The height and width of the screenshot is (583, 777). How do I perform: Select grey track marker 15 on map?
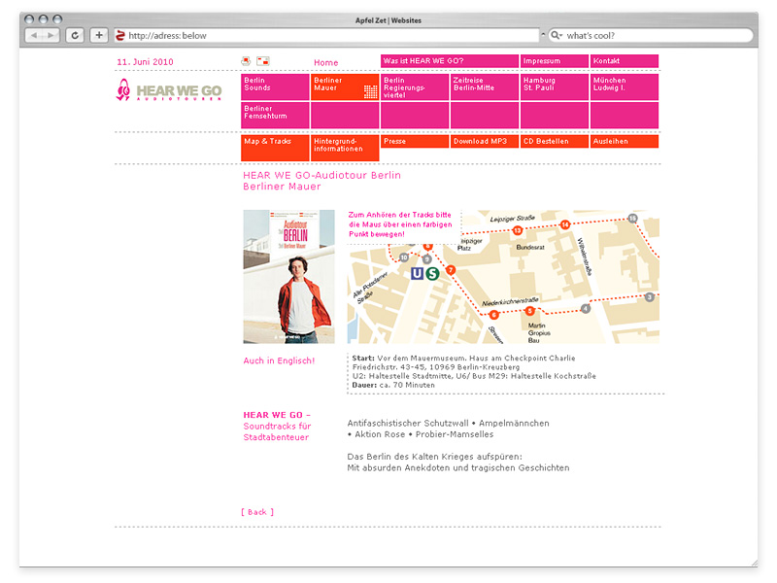point(632,218)
